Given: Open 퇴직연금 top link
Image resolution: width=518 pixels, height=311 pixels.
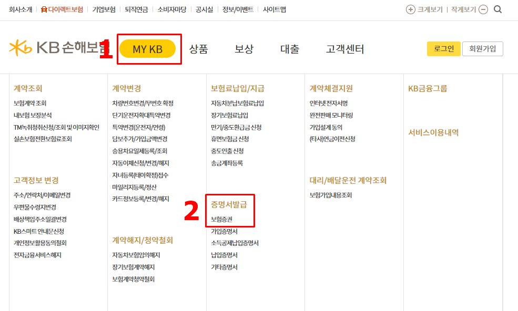Looking at the screenshot, I should (136, 9).
